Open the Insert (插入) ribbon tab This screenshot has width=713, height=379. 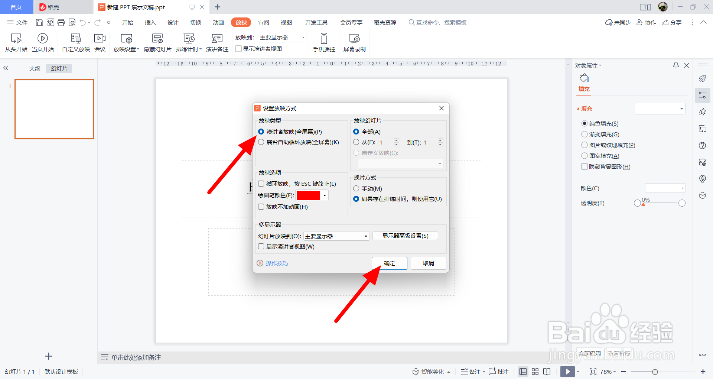tap(150, 22)
